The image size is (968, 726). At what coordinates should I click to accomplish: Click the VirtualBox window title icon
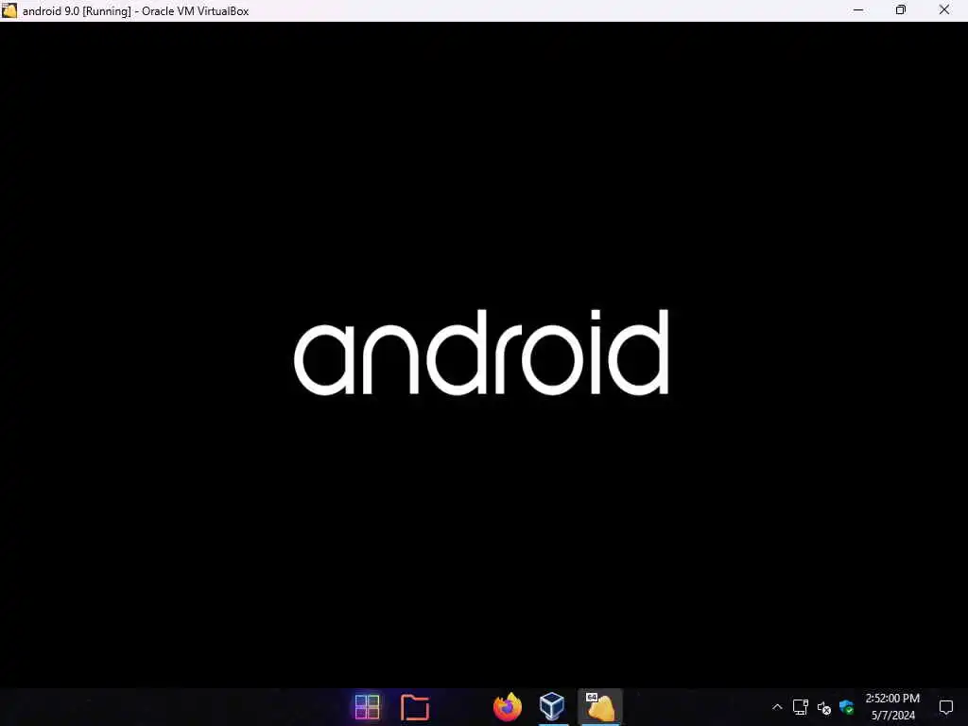click(x=9, y=10)
